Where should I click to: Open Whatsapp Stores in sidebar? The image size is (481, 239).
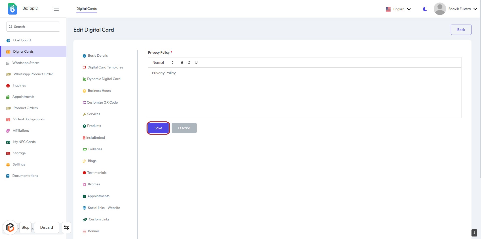point(26,63)
